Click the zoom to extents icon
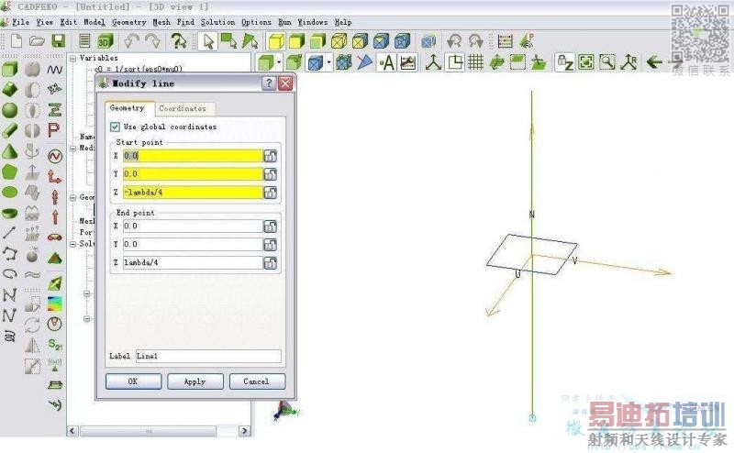734x453 pixels. (x=585, y=62)
